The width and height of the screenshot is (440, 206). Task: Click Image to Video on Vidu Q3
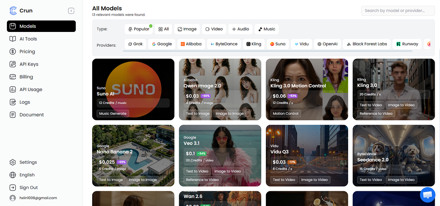314,180
